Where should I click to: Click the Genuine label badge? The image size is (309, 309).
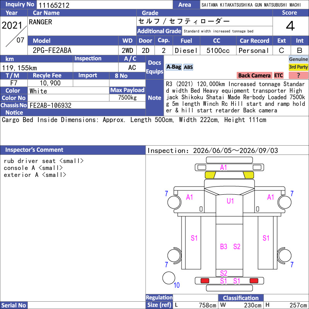(298, 59)
